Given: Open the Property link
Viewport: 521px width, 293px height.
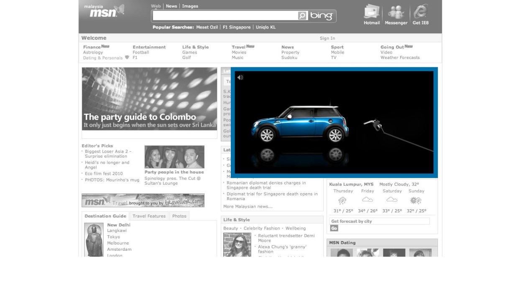Looking at the screenshot, I should (290, 53).
